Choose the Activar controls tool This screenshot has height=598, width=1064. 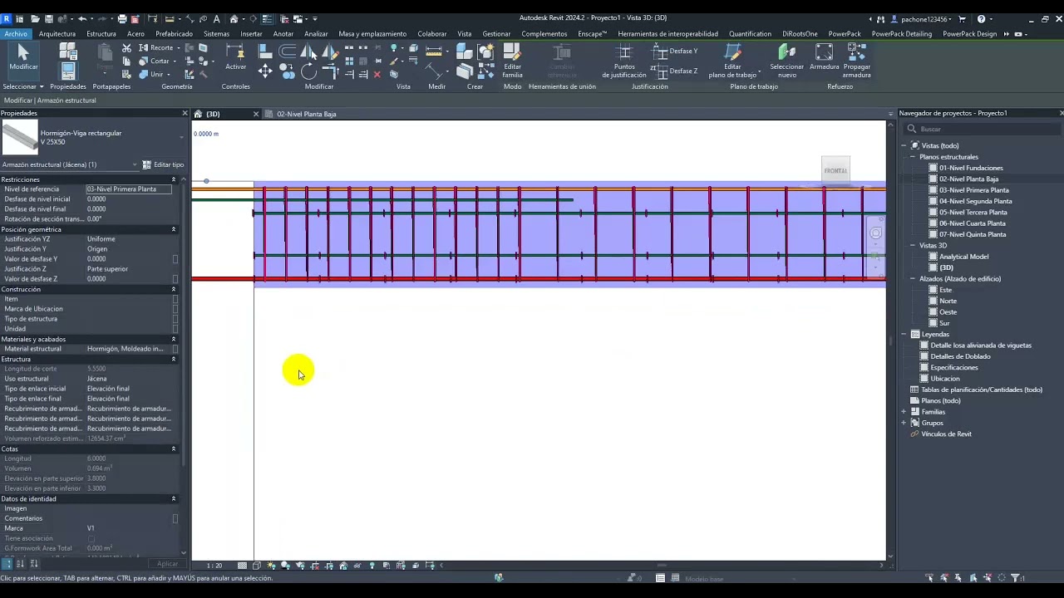pos(235,56)
